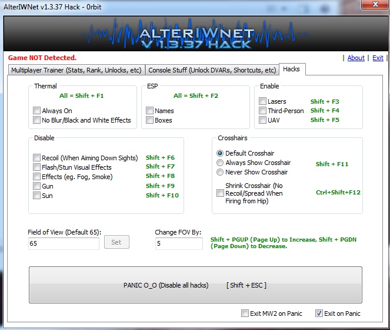The height and width of the screenshot is (330, 390).
Task: Tick the Gun disable checkbox
Action: [36, 186]
